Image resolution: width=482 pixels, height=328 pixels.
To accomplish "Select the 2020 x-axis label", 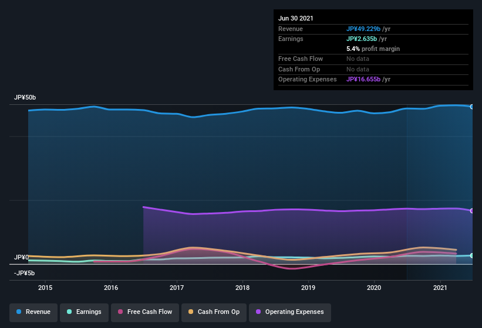I will (374, 288).
